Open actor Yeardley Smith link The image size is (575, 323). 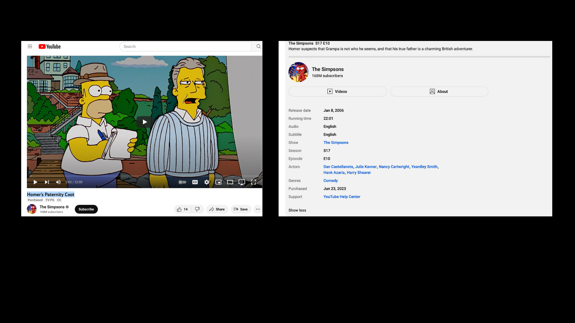pyautogui.click(x=424, y=167)
